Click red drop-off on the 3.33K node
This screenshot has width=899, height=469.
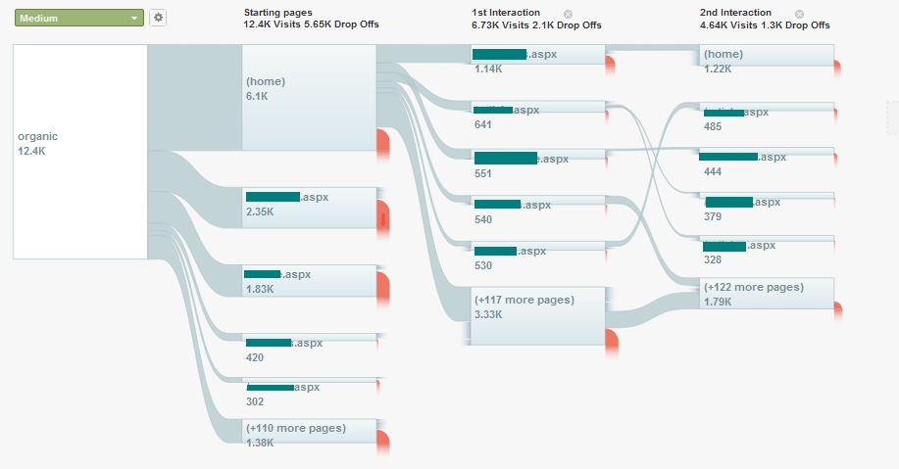612,338
